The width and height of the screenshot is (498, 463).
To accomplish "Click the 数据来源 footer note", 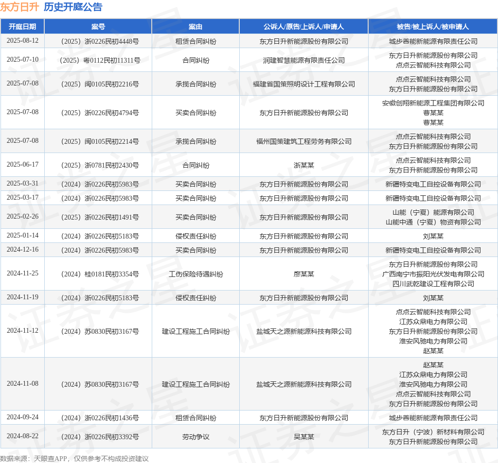I will pos(74,459).
